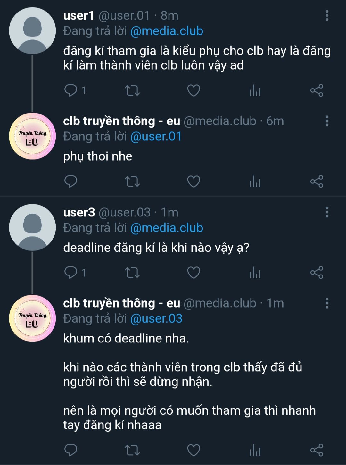Open @media.club mention in user1's tweet
The height and width of the screenshot is (465, 346).
(167, 31)
